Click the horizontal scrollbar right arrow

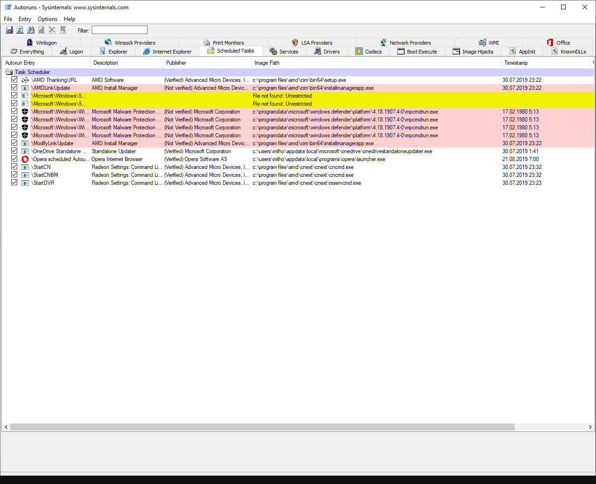pos(590,427)
